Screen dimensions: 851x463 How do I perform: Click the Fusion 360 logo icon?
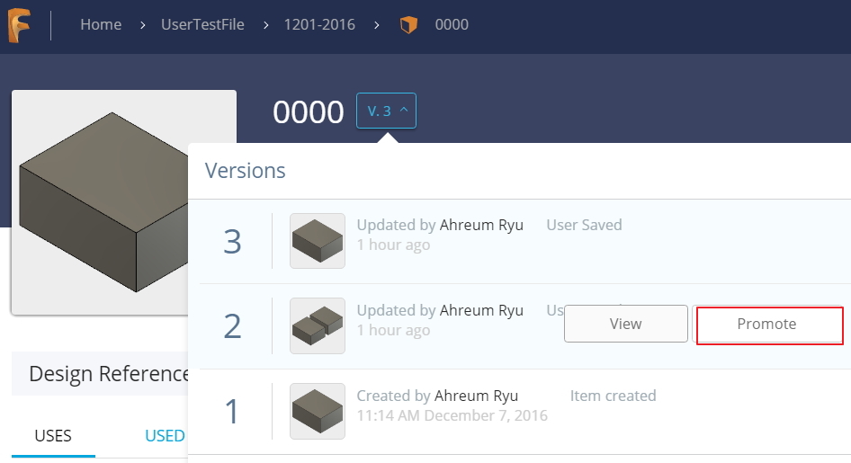point(20,25)
